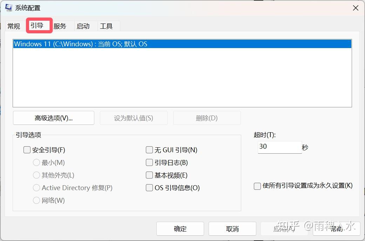Click the 取消 button
Screen dimensions: 365x241
[x=232, y=229]
